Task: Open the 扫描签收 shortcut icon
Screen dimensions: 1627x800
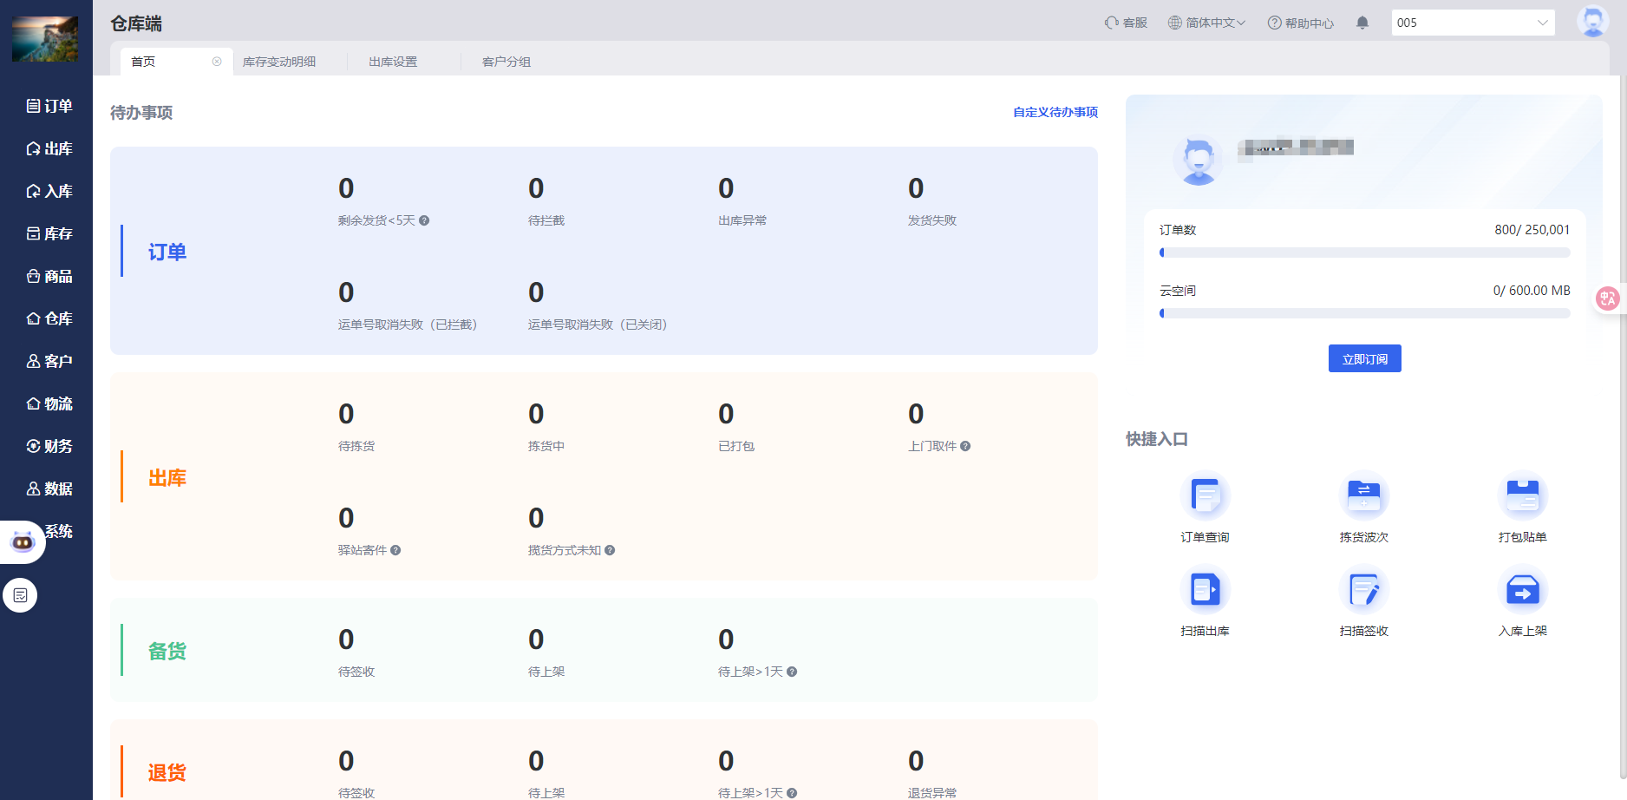Action: 1363,590
